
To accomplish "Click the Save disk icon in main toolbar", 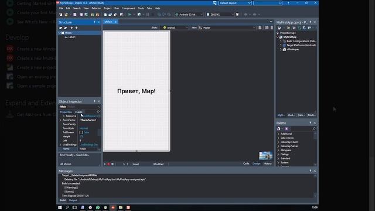I will pos(75,15).
